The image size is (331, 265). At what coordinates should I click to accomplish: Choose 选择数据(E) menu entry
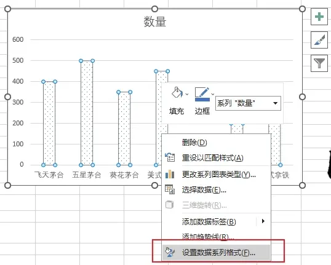point(216,189)
